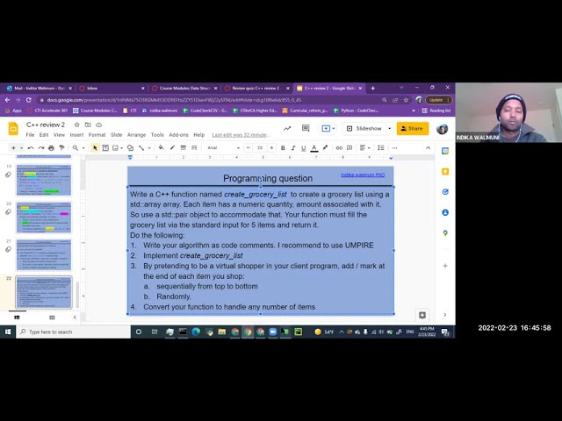Switch to filmstrip view
Viewport: 562px width, 421px height.
point(17,318)
